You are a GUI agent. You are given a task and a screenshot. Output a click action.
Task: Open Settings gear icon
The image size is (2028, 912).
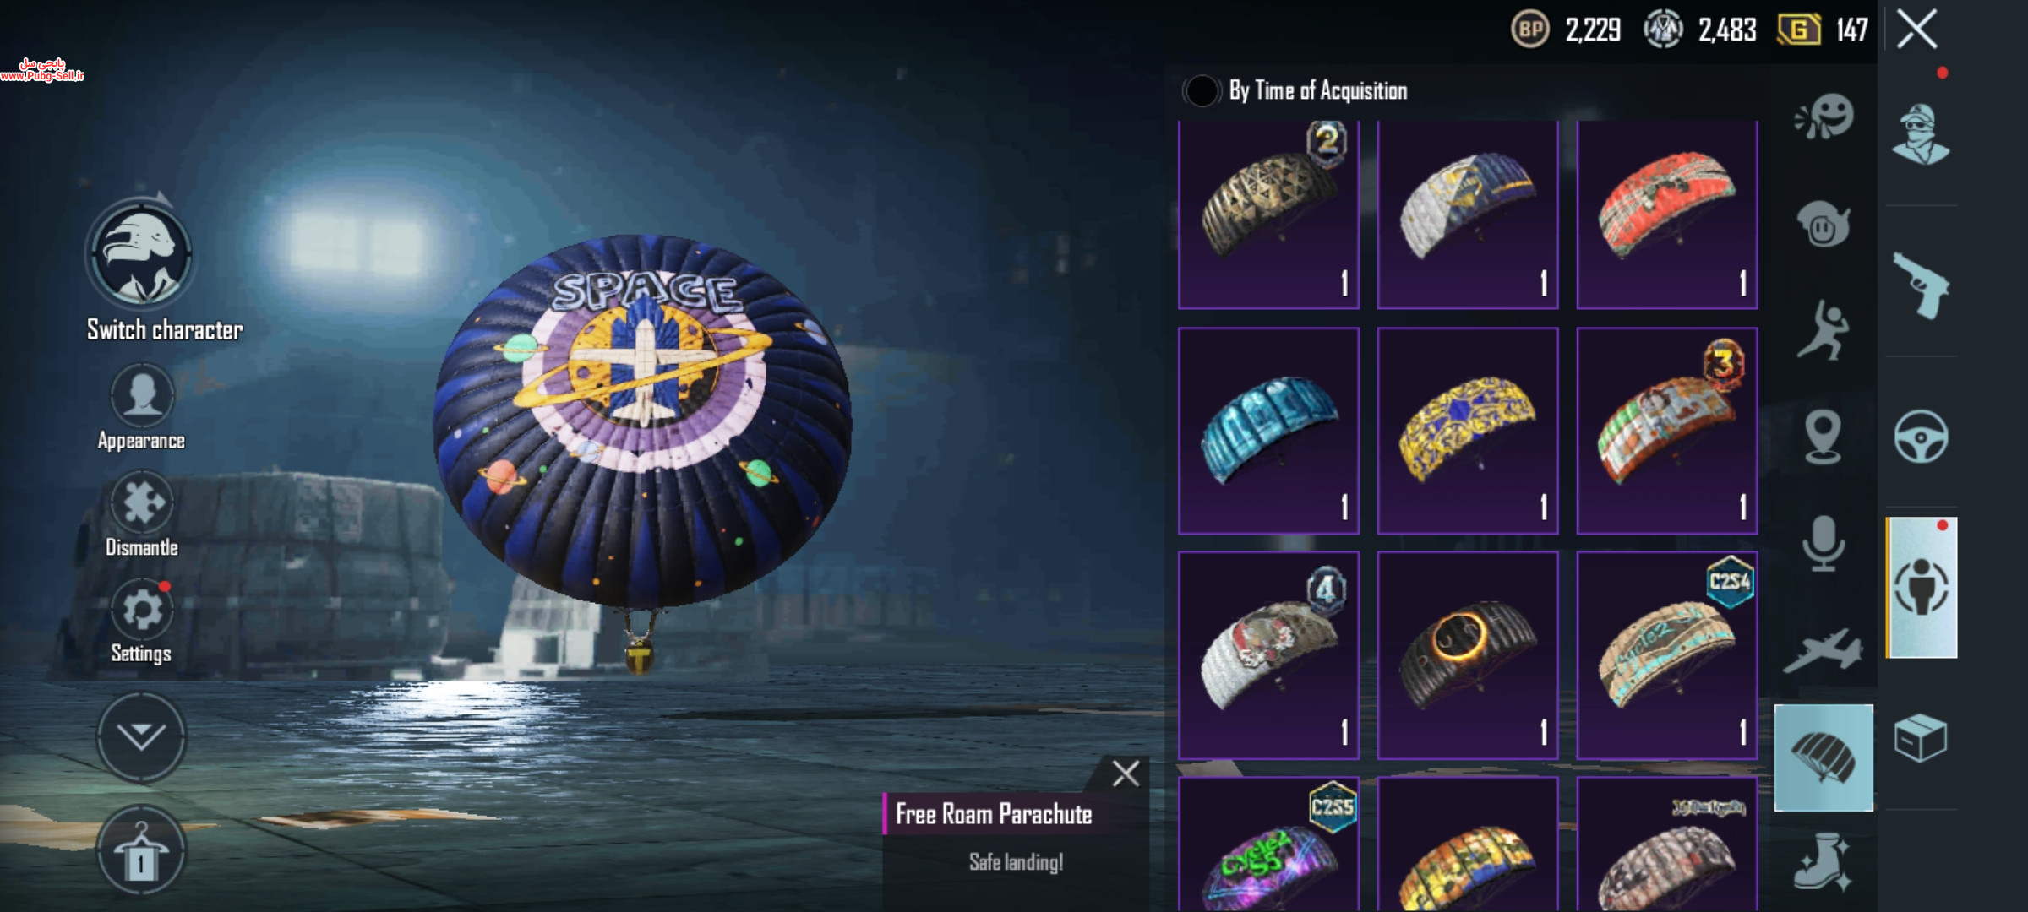[142, 610]
